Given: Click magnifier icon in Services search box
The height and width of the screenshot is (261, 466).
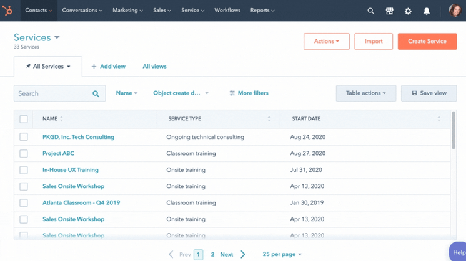Looking at the screenshot, I should pos(96,94).
